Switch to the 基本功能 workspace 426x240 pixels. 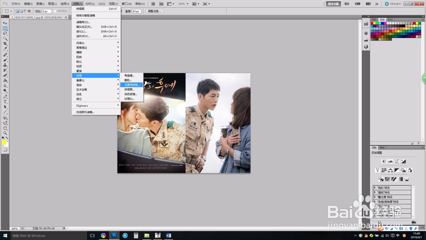tap(333, 3)
